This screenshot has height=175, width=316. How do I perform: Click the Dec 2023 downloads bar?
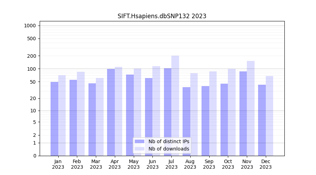click(x=269, y=115)
